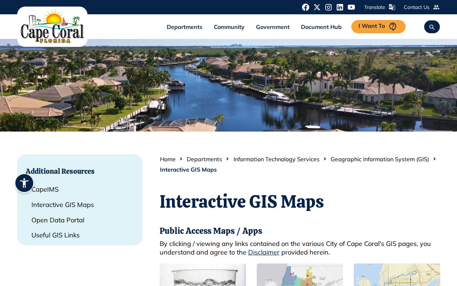Screen dimensions: 457x286
Task: Open the accessibility options widget
Action: pyautogui.click(x=24, y=183)
